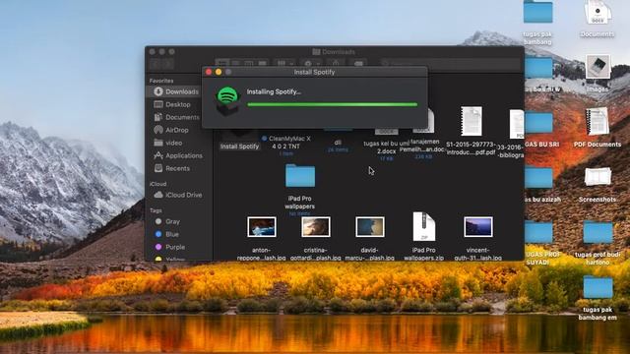Select the vincent-guth jpg thumbnail
The width and height of the screenshot is (630, 354).
[x=478, y=227]
